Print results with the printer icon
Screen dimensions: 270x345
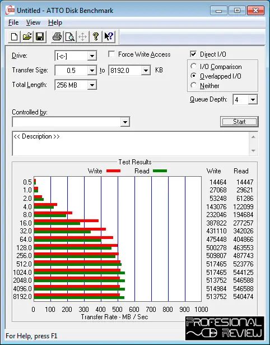point(57,36)
